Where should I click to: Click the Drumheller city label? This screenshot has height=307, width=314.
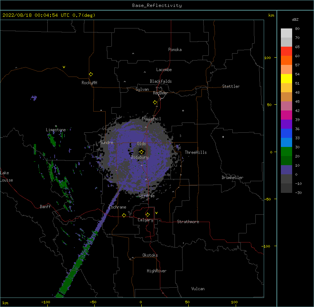point(232,178)
